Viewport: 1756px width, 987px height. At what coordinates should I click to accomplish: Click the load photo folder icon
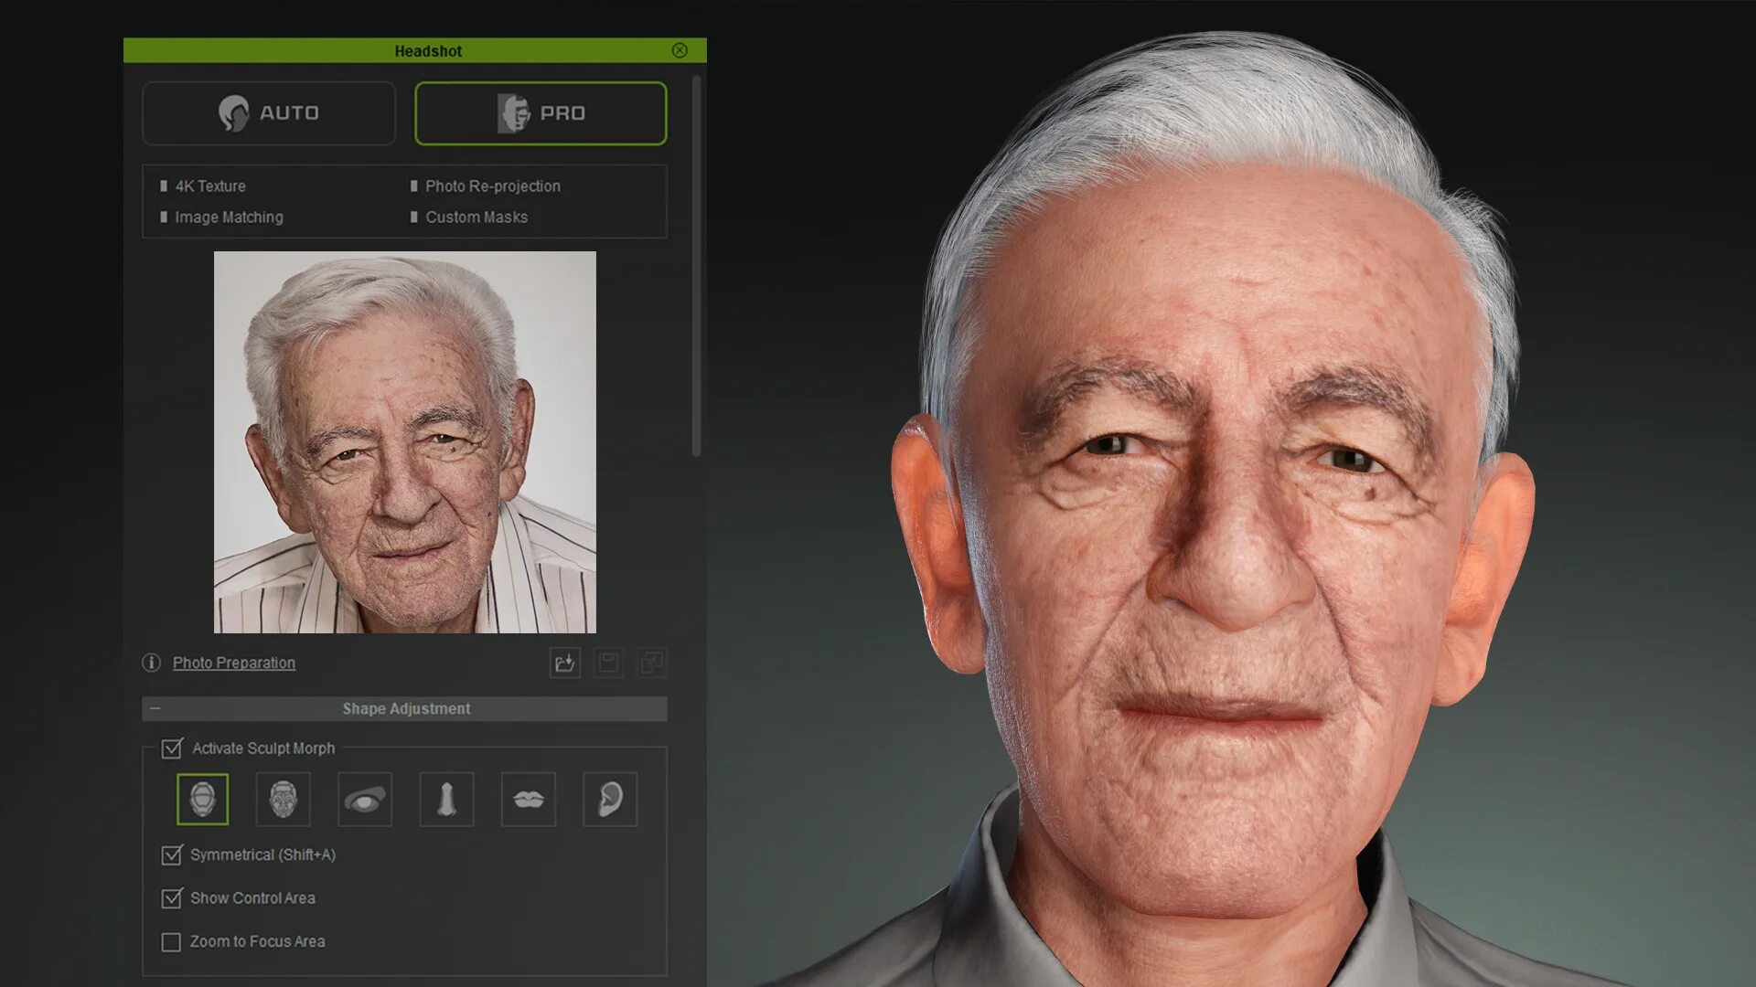point(565,663)
